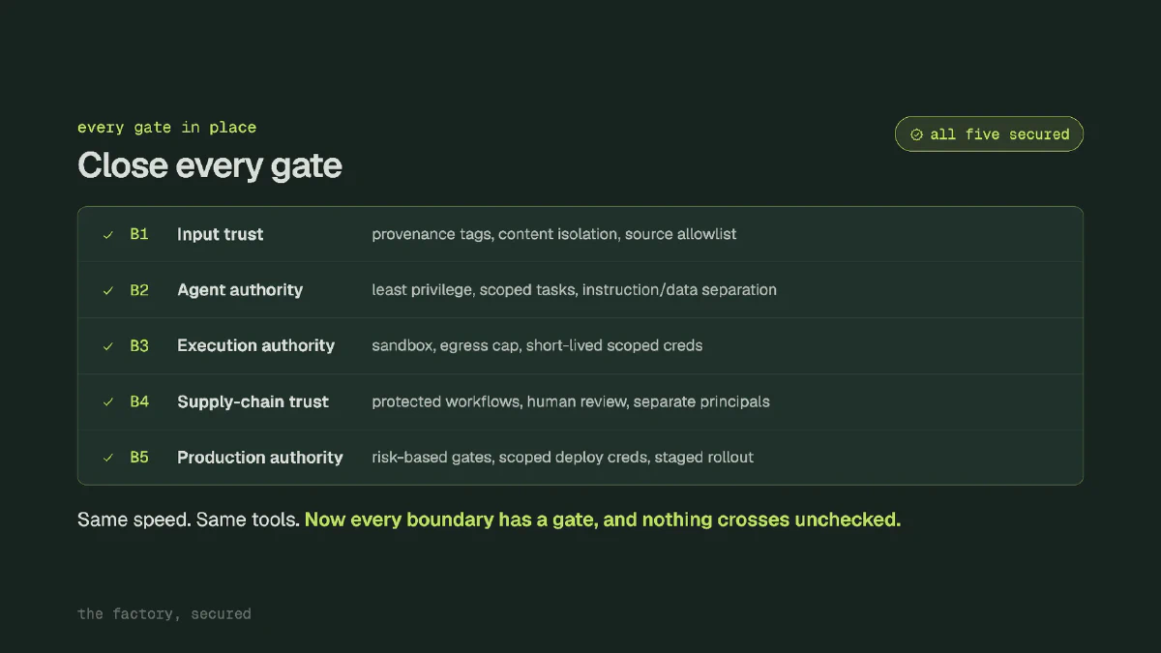Viewport: 1161px width, 653px height.
Task: Click the 'every gate in place' caption
Action: pyautogui.click(x=166, y=128)
